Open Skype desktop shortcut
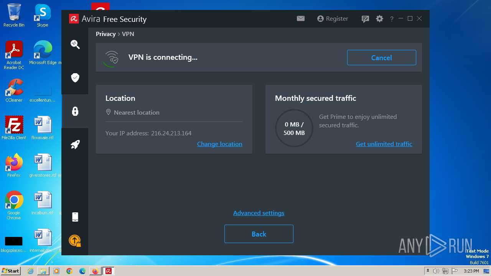 click(x=43, y=15)
